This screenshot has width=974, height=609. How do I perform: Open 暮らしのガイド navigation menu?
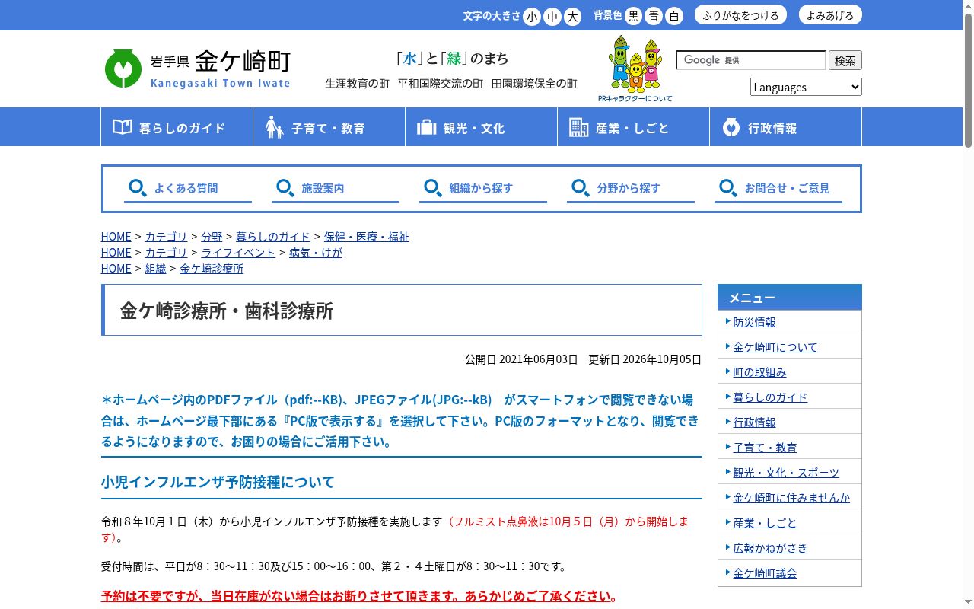pos(177,126)
